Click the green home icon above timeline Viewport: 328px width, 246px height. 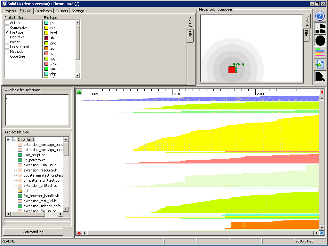pos(79,92)
